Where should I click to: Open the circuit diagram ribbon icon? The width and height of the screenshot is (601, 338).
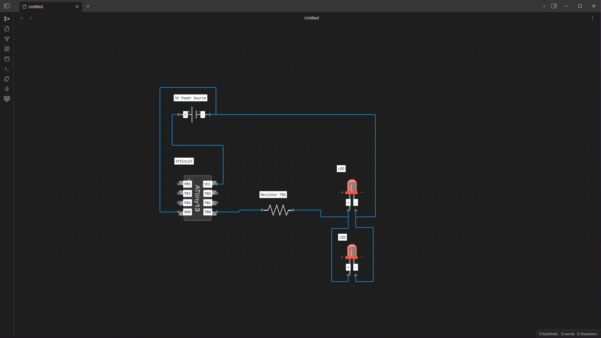(x=7, y=19)
